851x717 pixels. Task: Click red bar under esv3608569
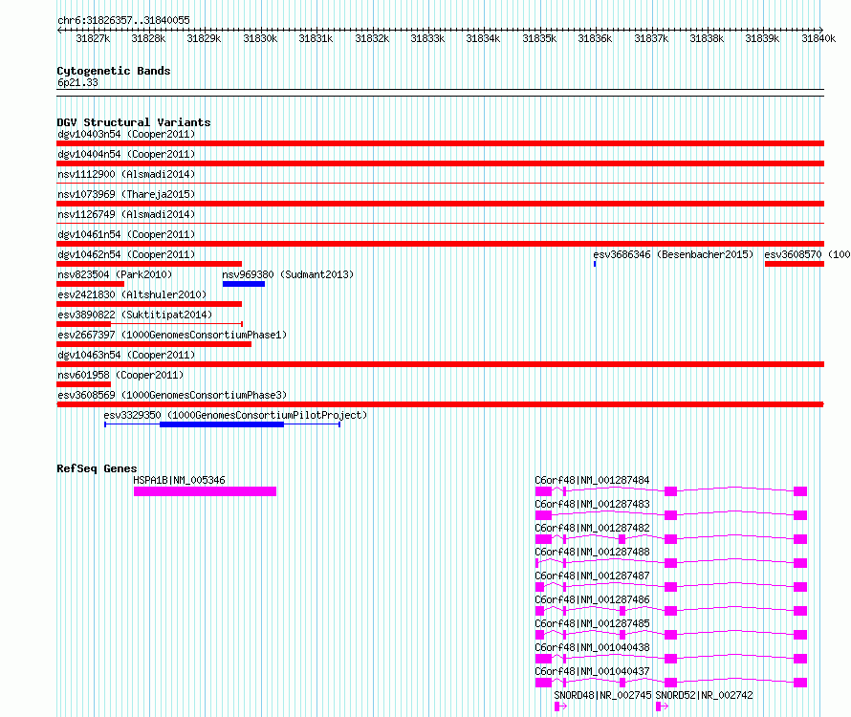tap(440, 404)
